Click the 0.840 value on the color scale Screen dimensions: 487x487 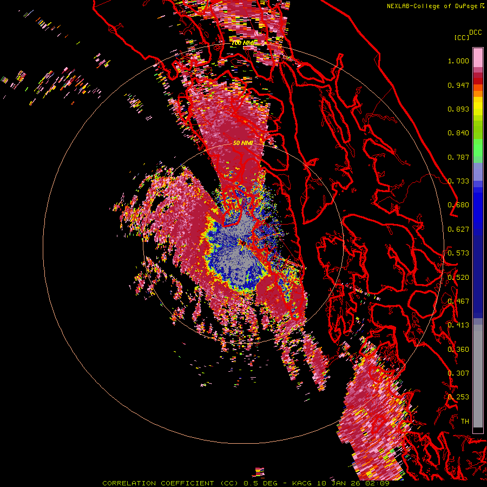pyautogui.click(x=458, y=133)
